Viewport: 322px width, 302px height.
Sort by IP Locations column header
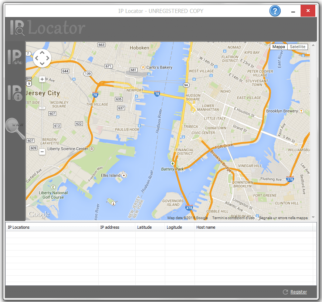click(x=52, y=227)
